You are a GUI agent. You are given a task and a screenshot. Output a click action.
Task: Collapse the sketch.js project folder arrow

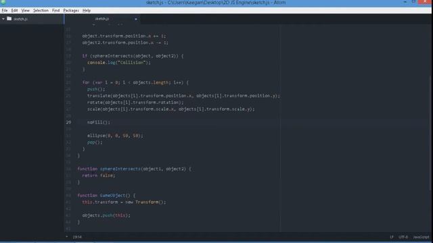(x=3, y=19)
